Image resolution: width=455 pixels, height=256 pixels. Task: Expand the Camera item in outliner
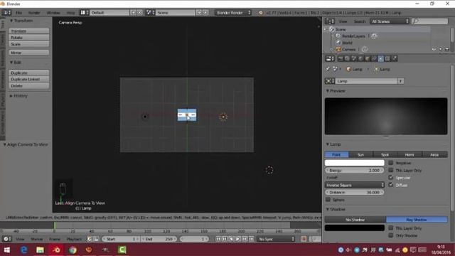[x=331, y=49]
